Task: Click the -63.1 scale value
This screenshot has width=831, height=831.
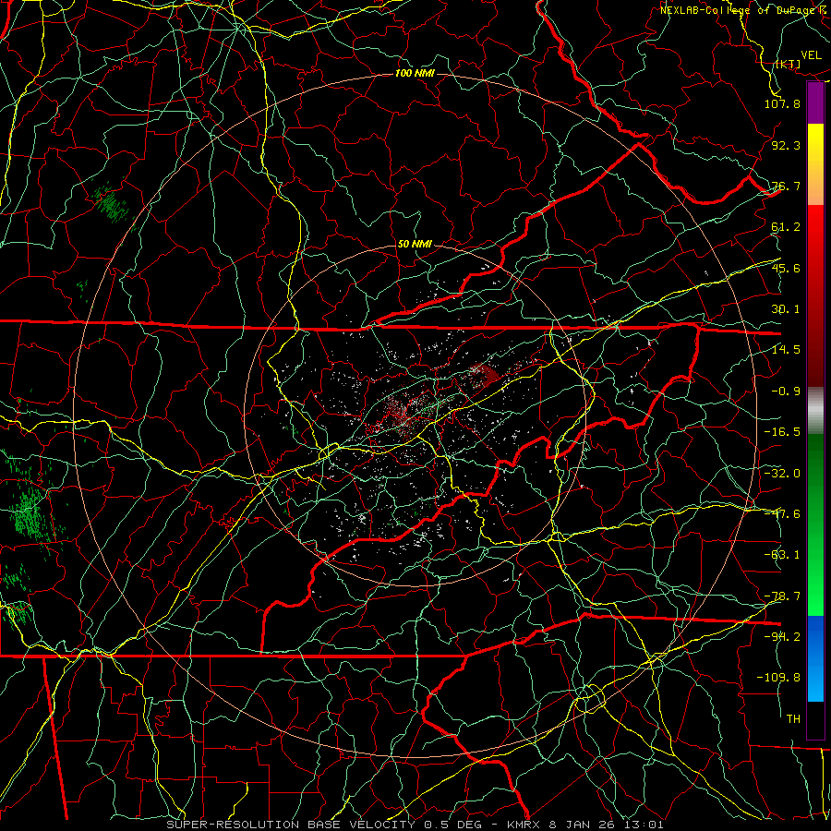Action: click(x=782, y=555)
